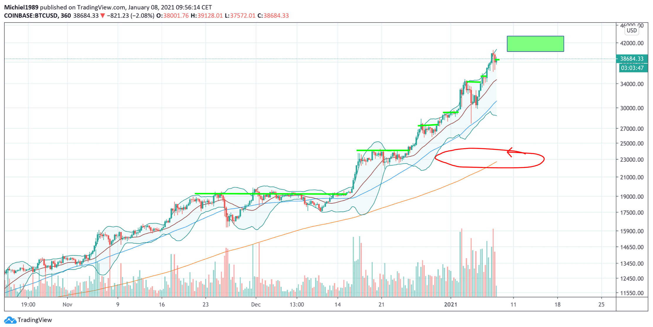This screenshot has height=327, width=653.
Task: Click the 11550.00 price axis label
Action: pos(632,293)
